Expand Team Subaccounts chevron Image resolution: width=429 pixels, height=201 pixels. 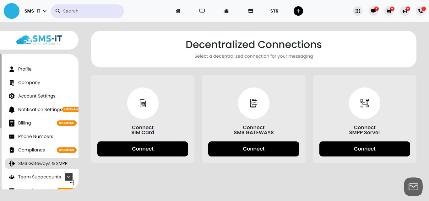tap(68, 177)
